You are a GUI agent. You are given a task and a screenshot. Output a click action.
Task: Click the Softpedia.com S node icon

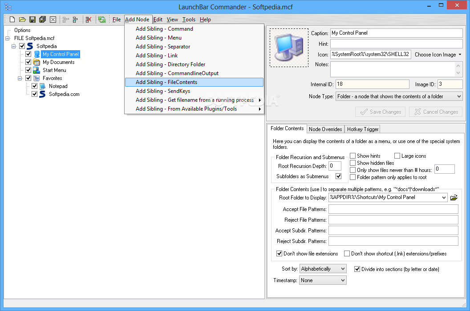43,94
